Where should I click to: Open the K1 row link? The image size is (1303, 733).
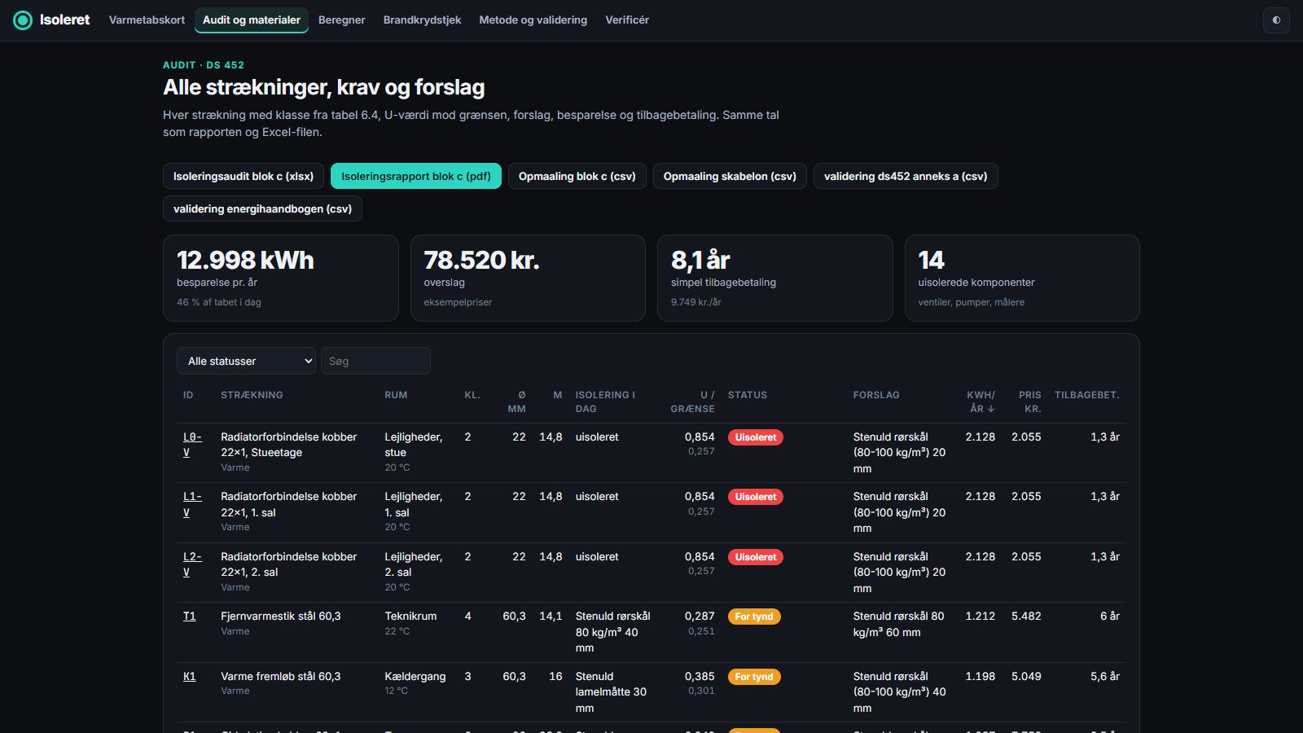click(190, 677)
